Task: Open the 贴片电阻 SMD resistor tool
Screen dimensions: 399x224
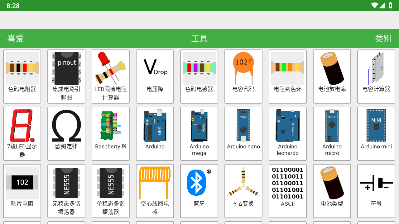Action: pos(22,191)
